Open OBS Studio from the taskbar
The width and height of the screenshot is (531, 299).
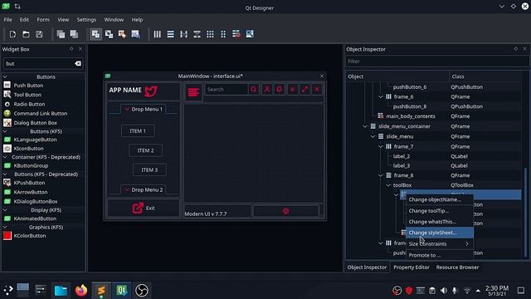[142, 291]
